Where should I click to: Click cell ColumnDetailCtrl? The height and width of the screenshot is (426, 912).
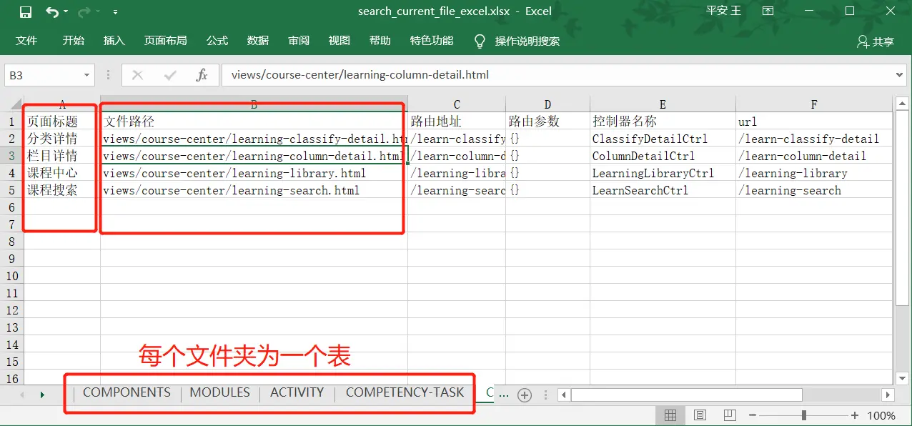tap(663, 156)
